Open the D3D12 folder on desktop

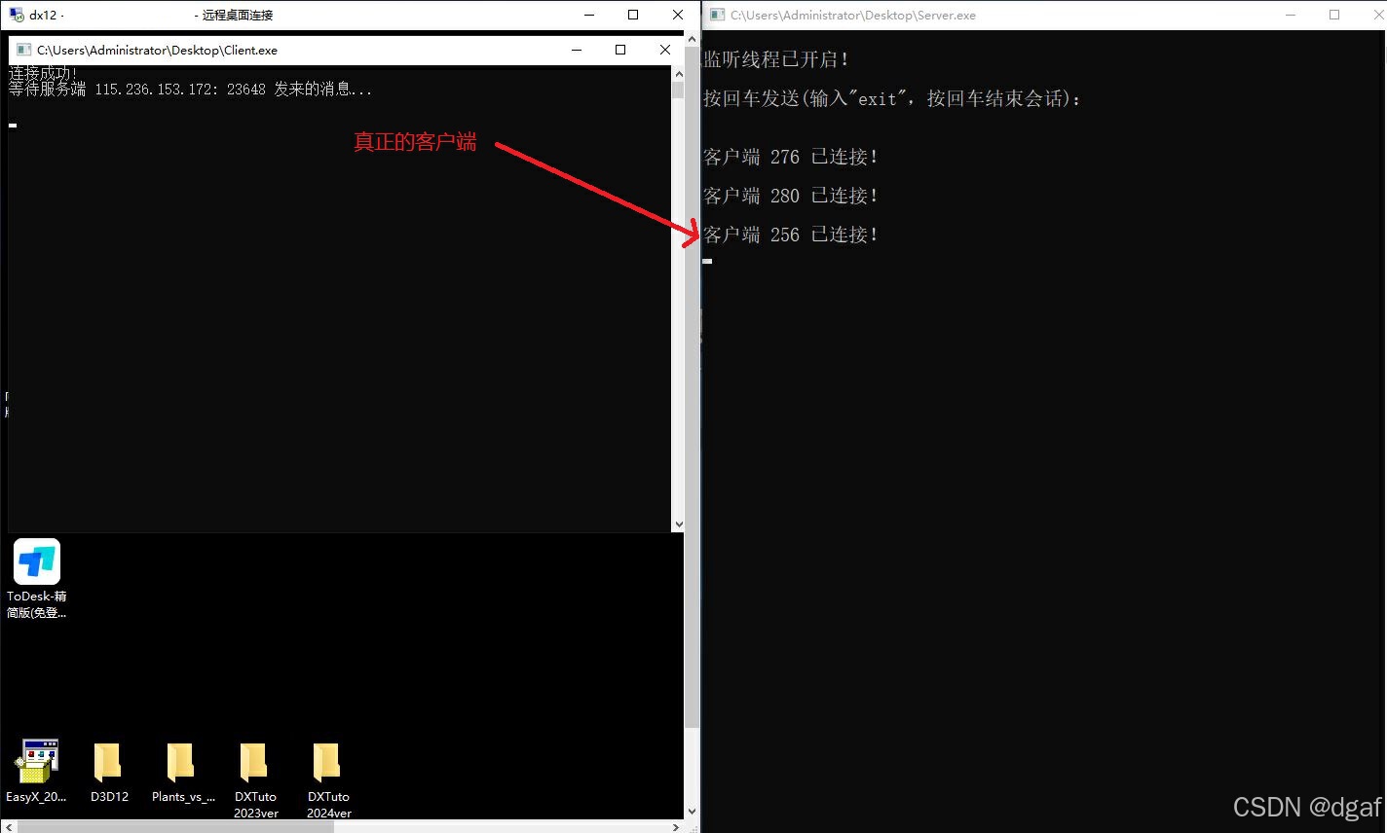109,771
